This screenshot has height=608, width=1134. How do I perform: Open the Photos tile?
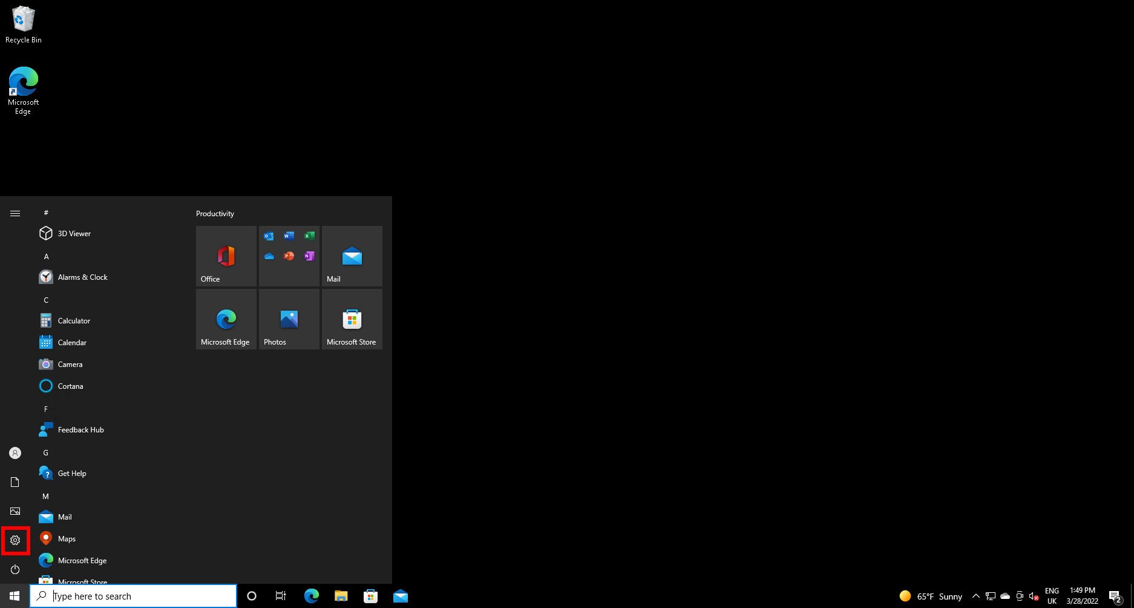(289, 319)
